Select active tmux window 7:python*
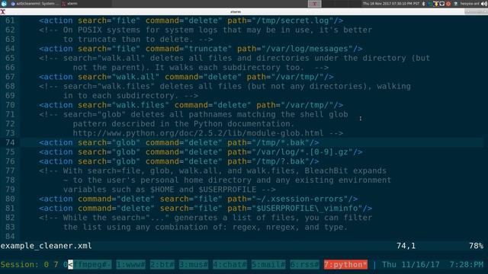This screenshot has height=274, width=488. point(345,264)
